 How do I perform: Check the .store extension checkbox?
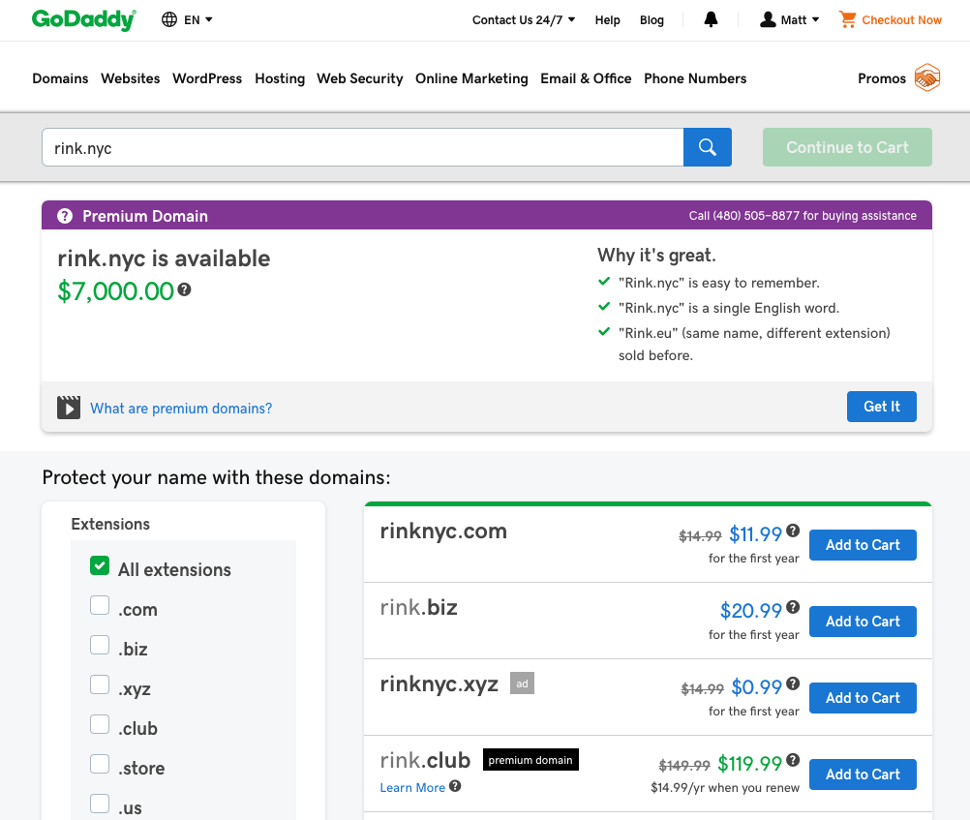pos(100,764)
